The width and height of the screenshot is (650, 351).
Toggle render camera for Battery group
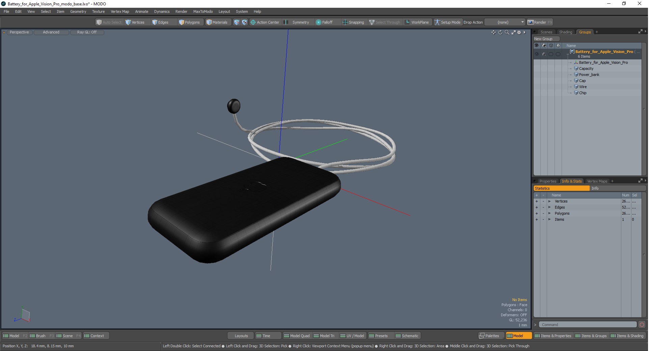pyautogui.click(x=544, y=54)
